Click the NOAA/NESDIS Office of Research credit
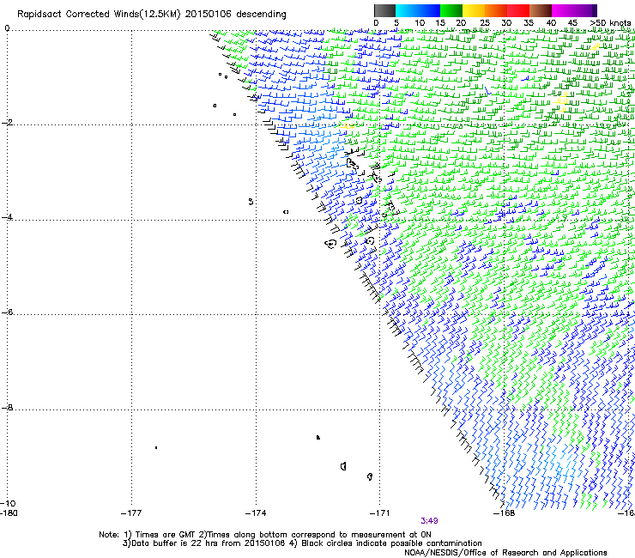 tap(505, 553)
